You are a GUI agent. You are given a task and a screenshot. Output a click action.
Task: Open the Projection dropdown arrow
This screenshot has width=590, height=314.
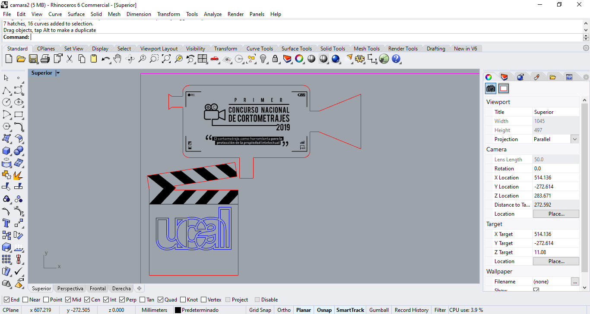click(x=574, y=139)
